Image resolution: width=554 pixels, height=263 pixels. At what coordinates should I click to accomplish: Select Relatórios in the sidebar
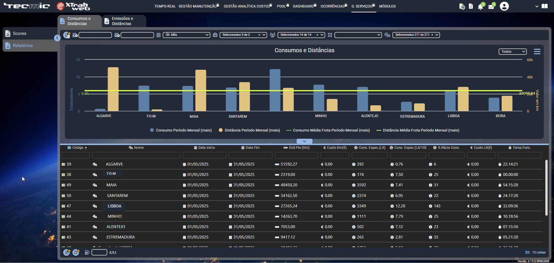point(30,46)
